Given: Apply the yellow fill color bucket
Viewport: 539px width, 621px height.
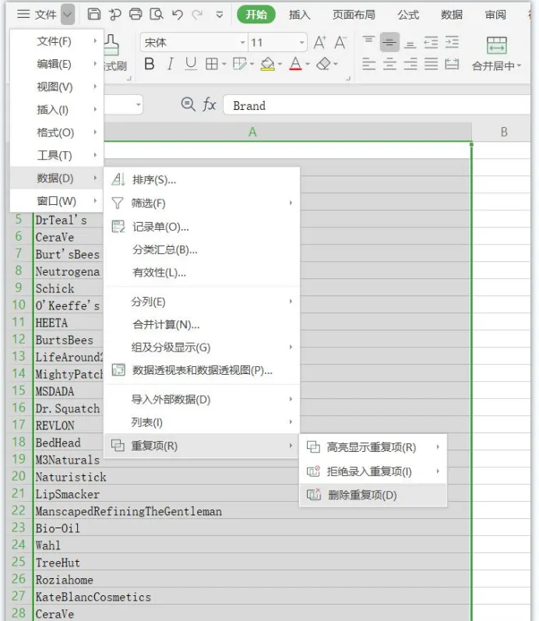Looking at the screenshot, I should pos(268,64).
